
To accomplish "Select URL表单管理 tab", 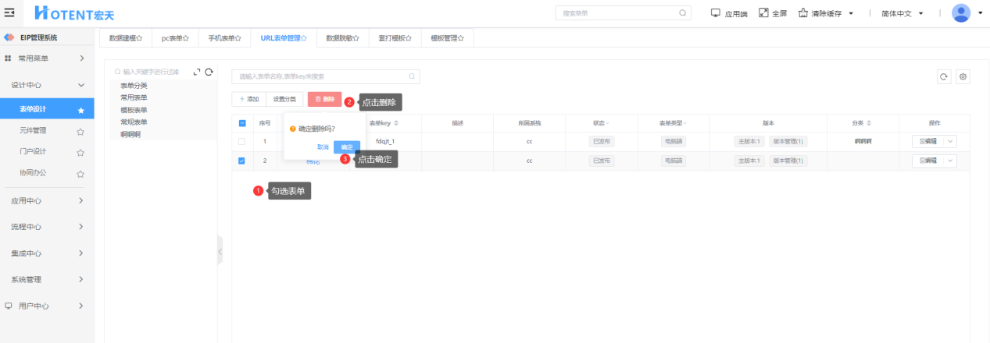I will 284,37.
